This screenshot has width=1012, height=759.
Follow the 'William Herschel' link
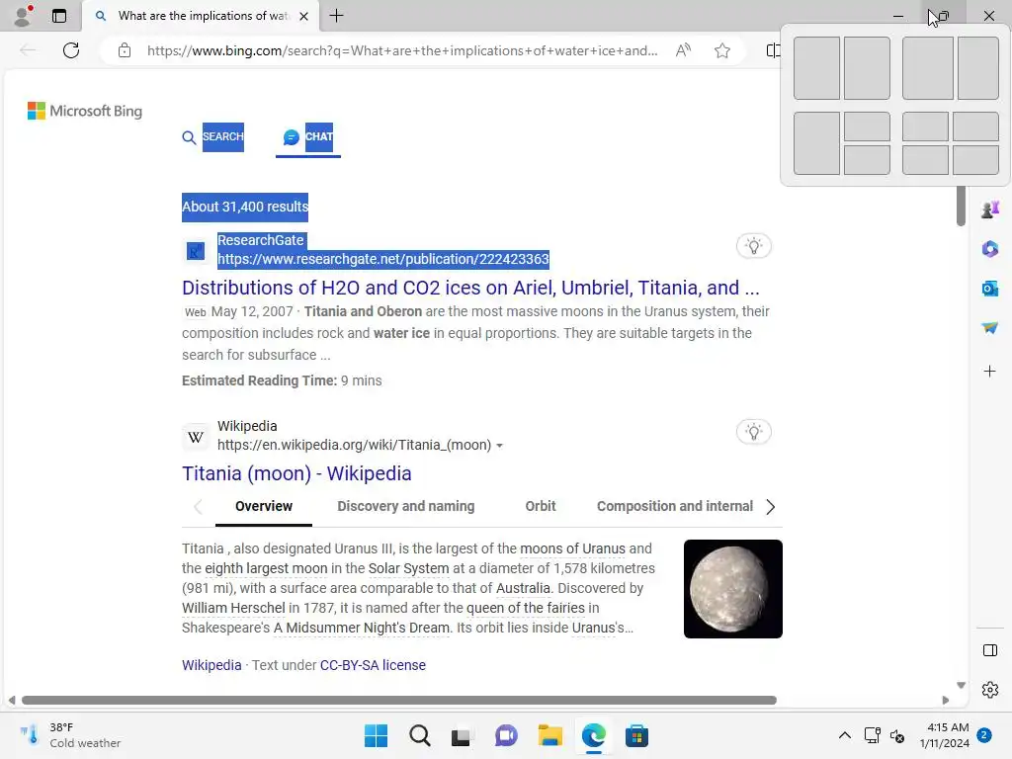(233, 608)
